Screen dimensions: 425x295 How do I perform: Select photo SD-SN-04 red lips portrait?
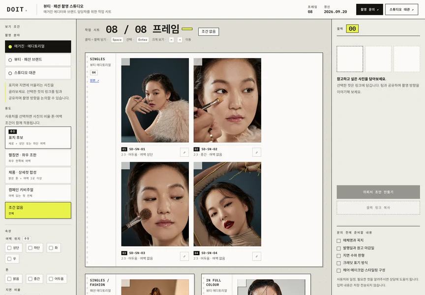[x=227, y=204]
